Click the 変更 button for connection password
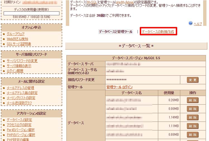This screenshot has width=209, height=141. point(193,80)
